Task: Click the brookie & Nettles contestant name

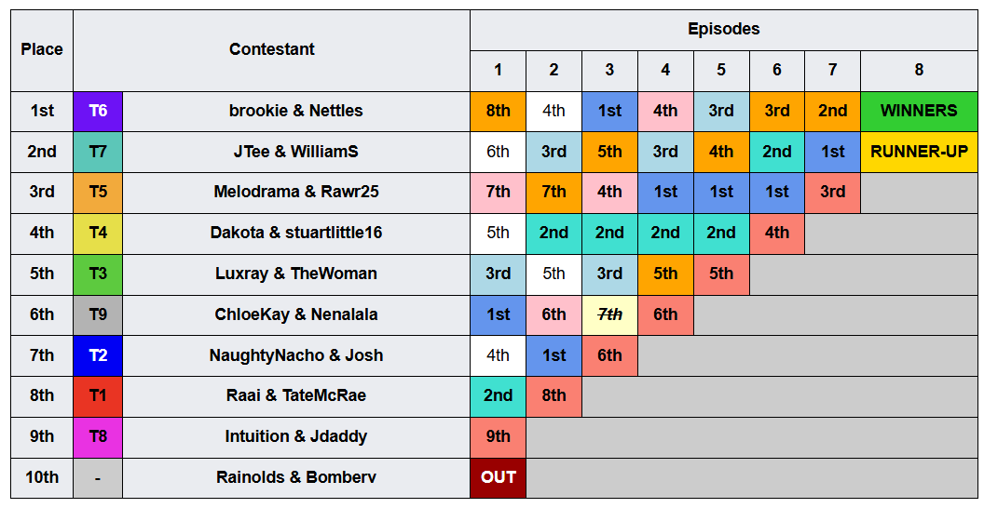Action: 296,111
